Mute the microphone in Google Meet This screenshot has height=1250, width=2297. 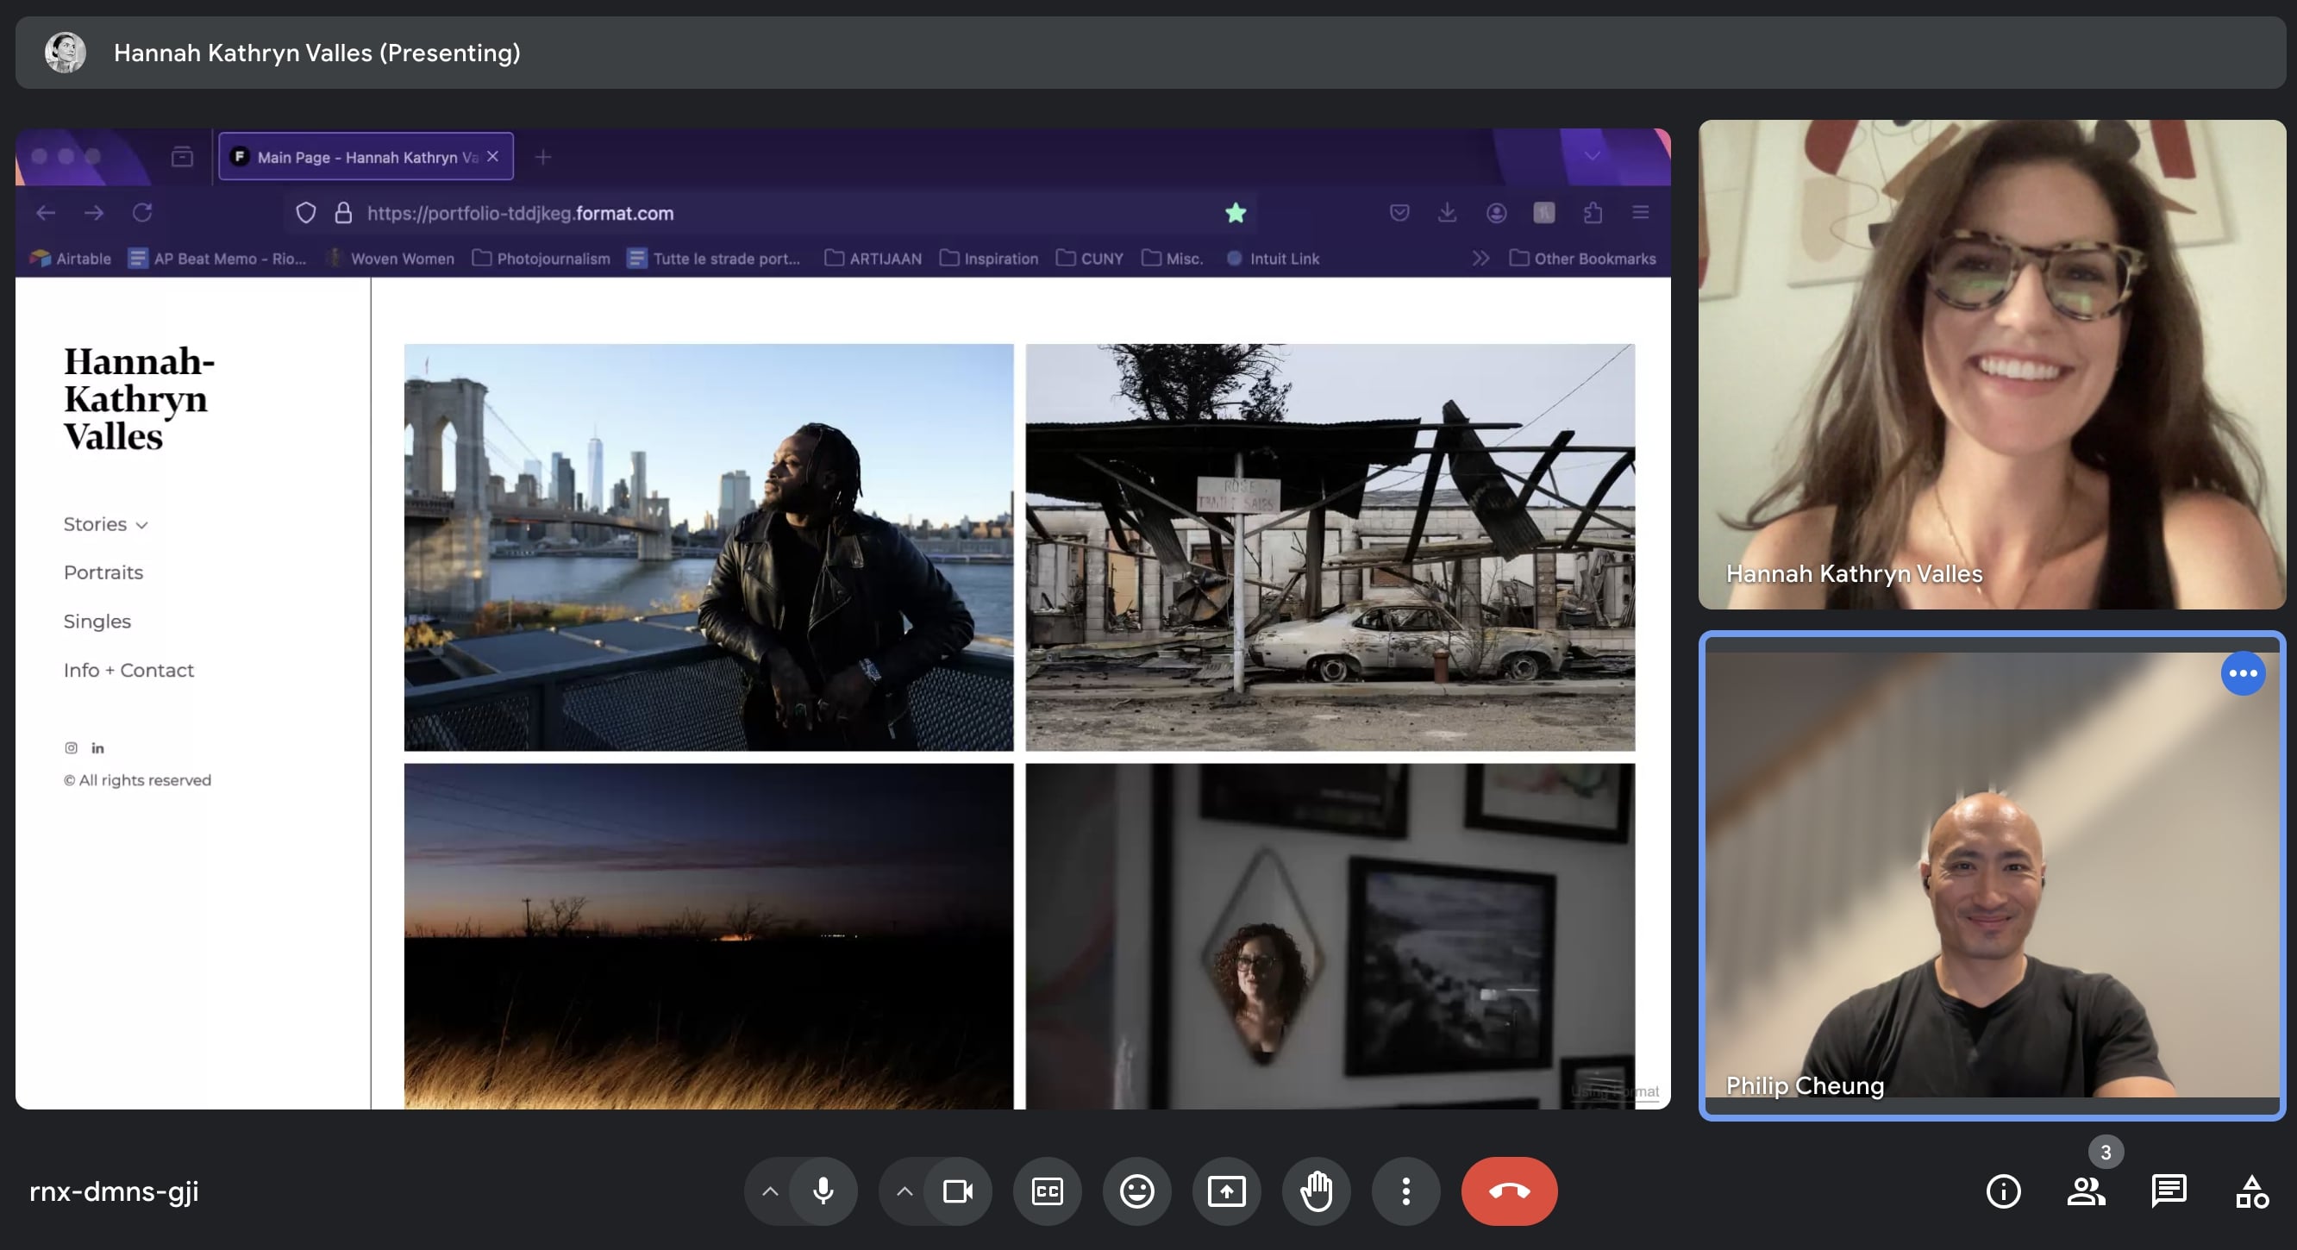pos(822,1191)
